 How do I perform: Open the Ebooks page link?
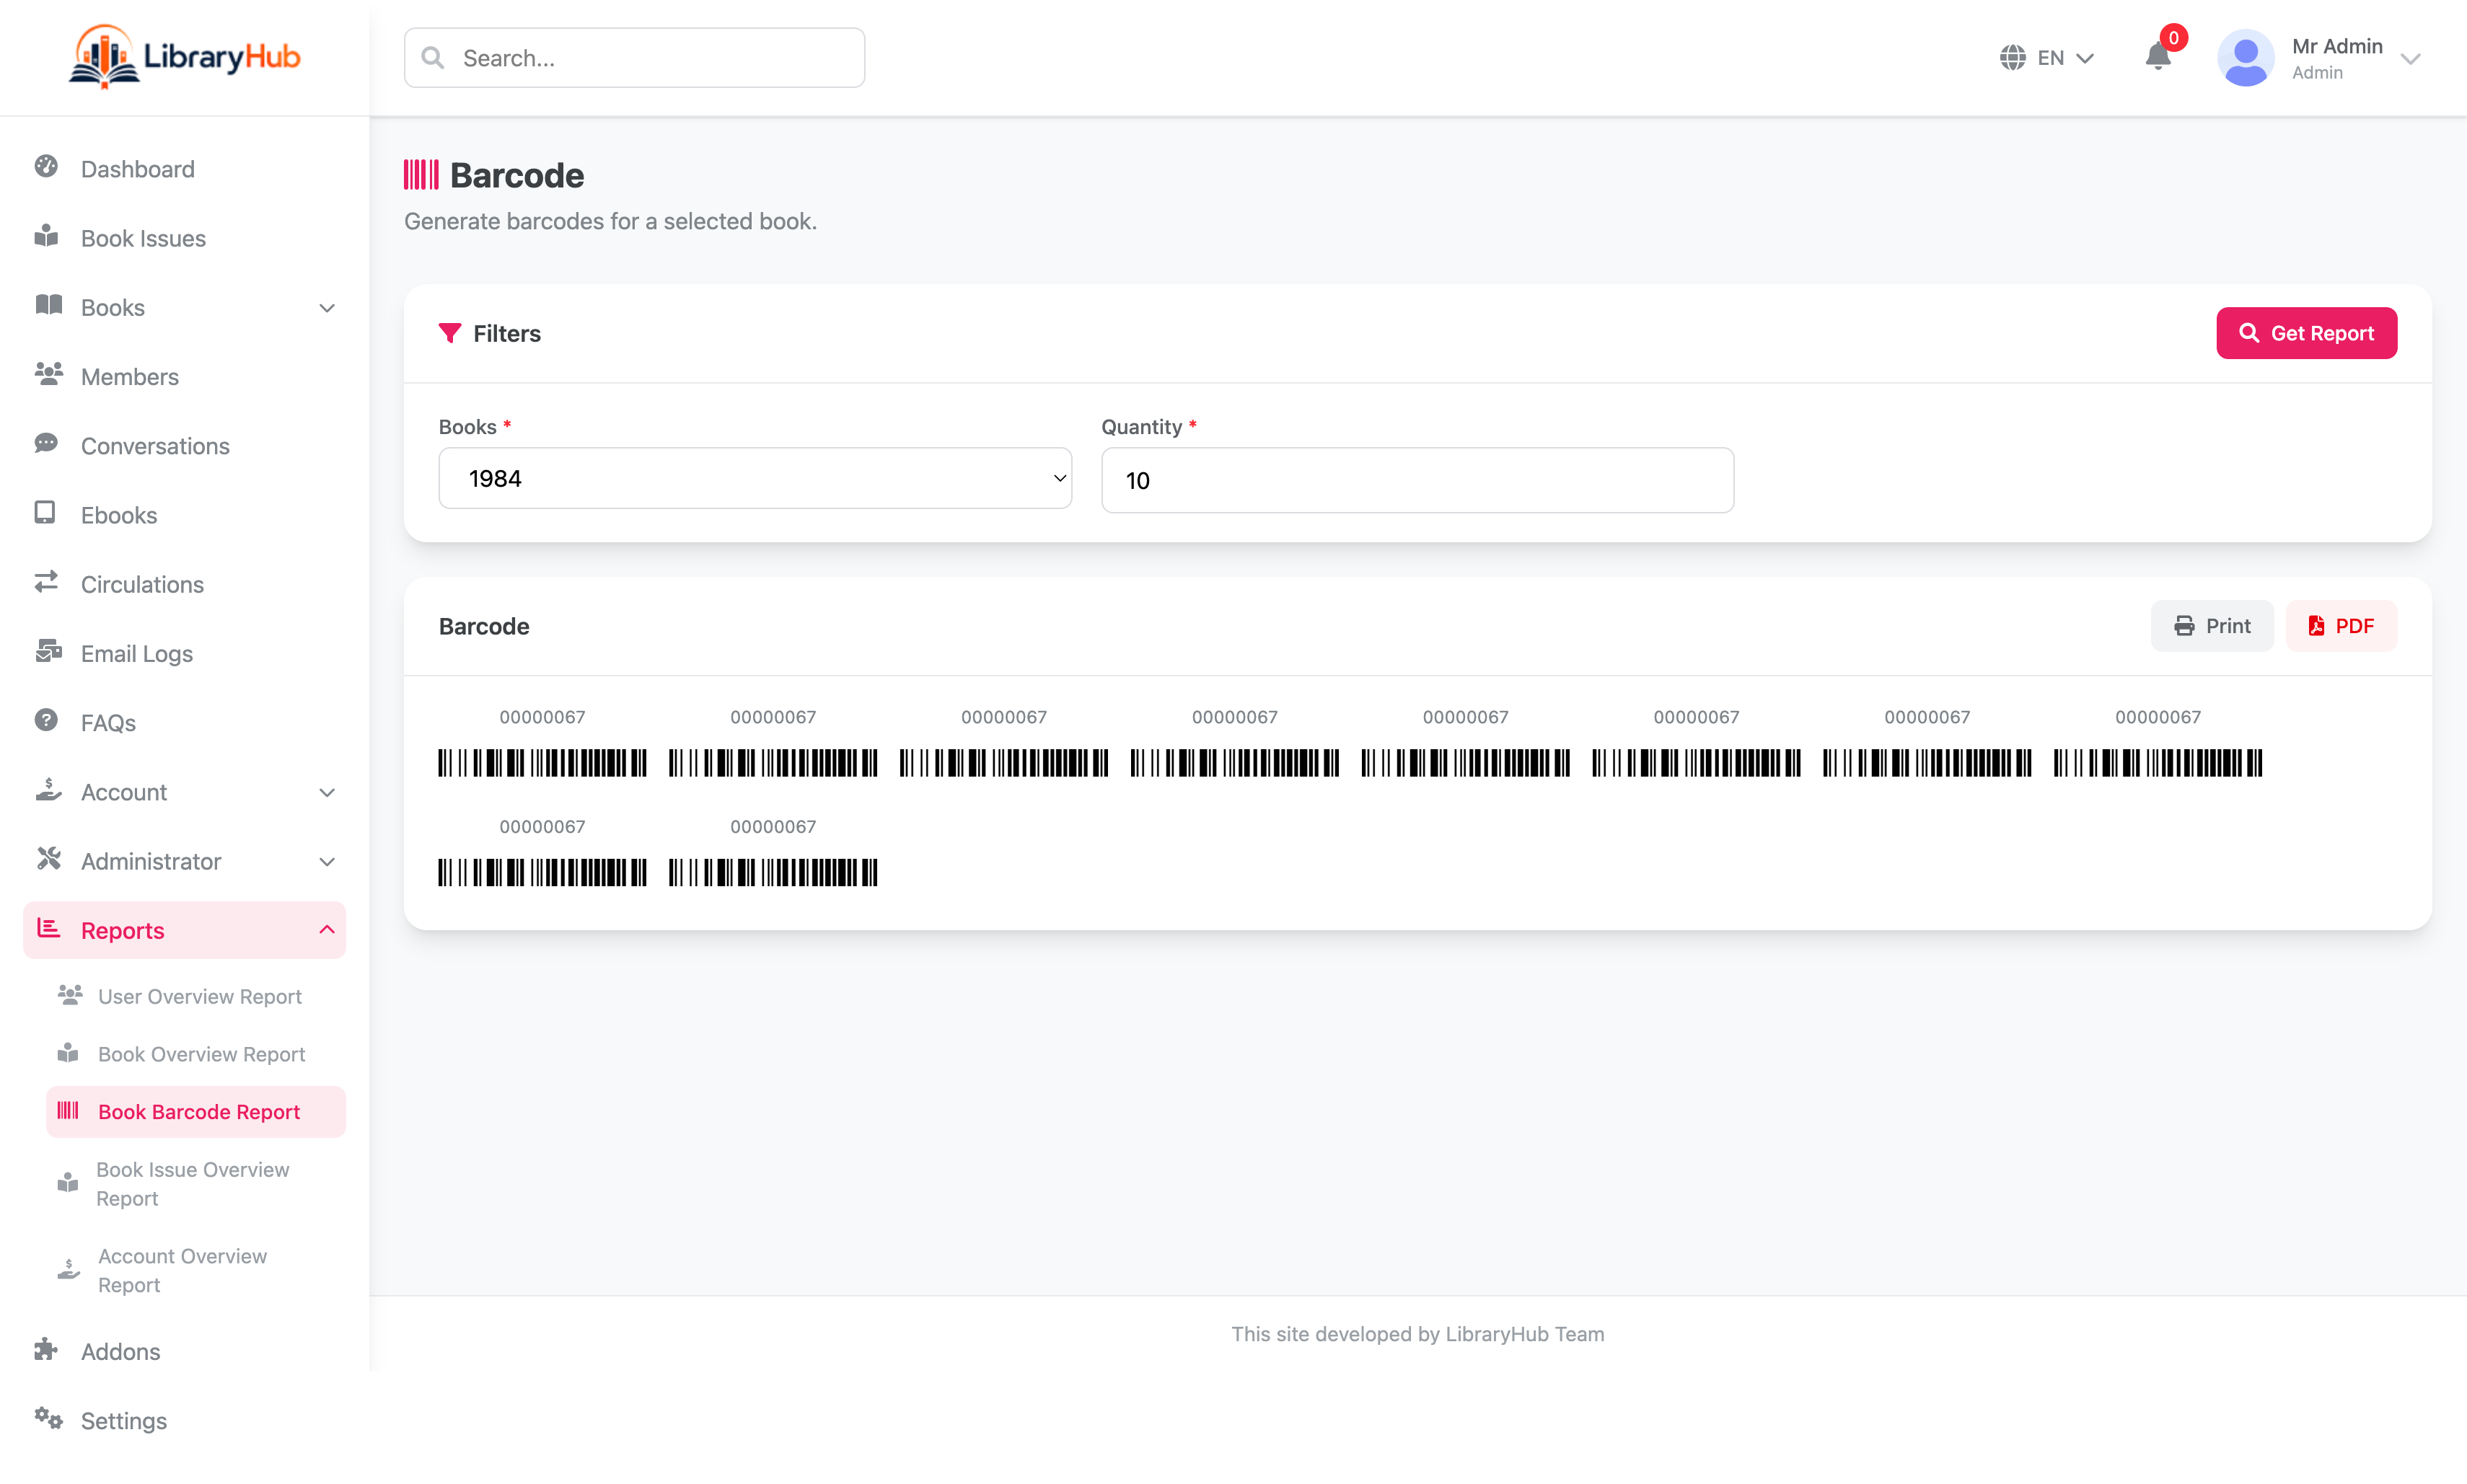point(184,515)
